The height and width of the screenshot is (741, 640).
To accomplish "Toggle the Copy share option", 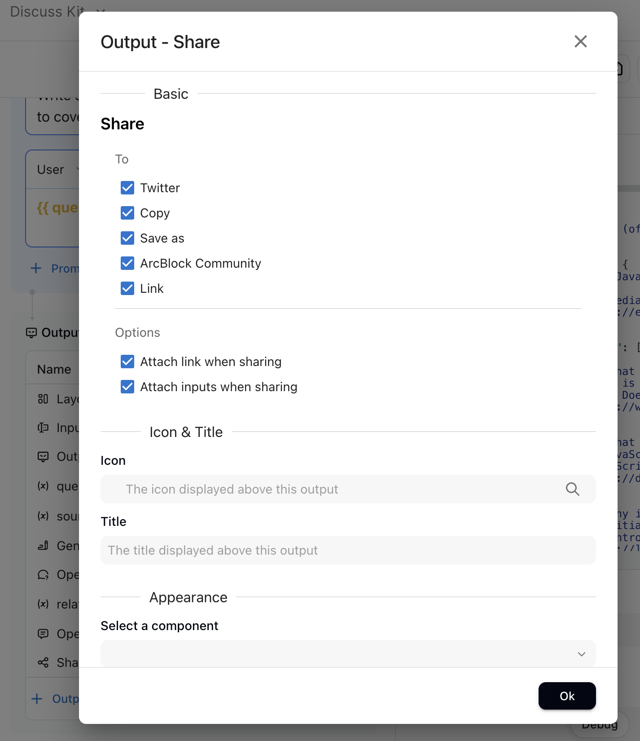I will tap(127, 213).
